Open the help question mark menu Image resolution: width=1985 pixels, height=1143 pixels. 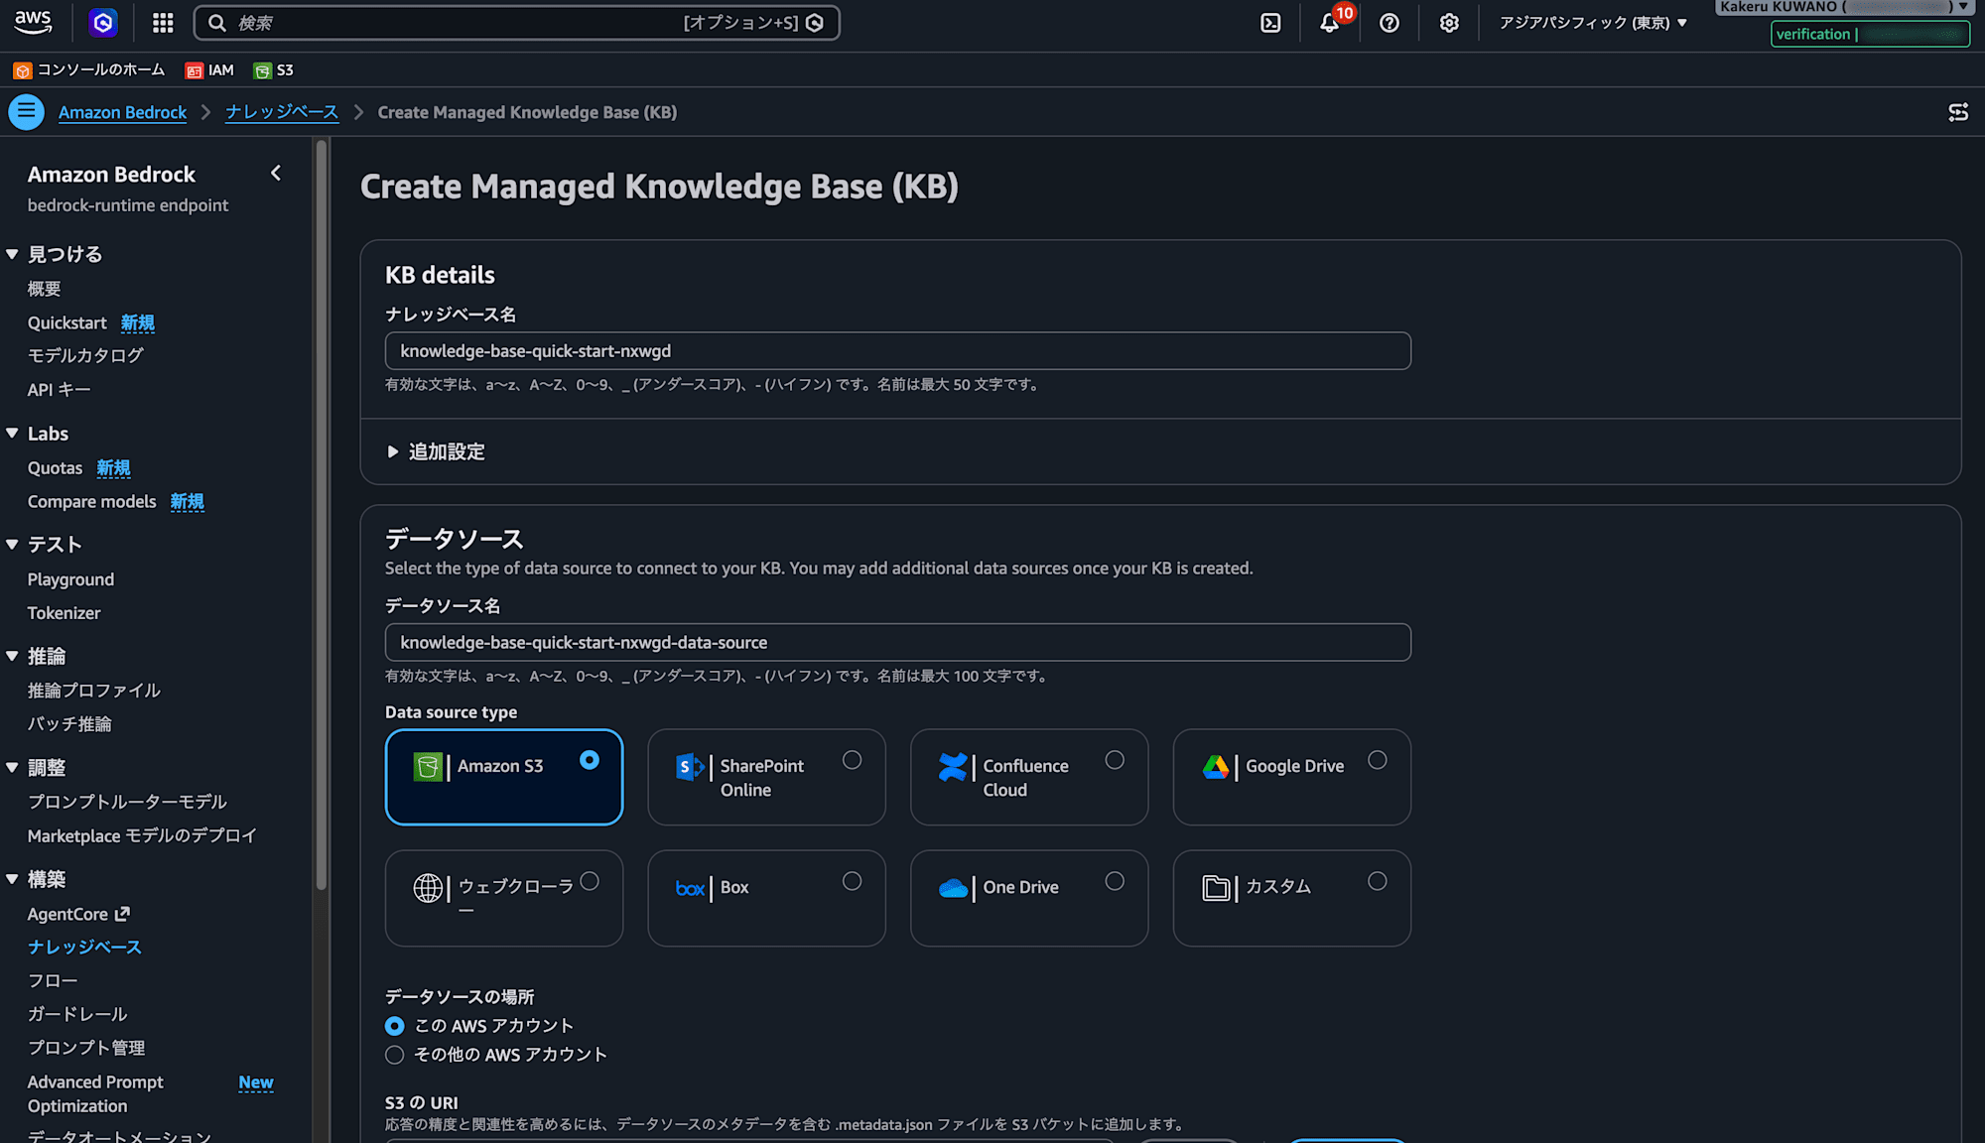(1389, 23)
